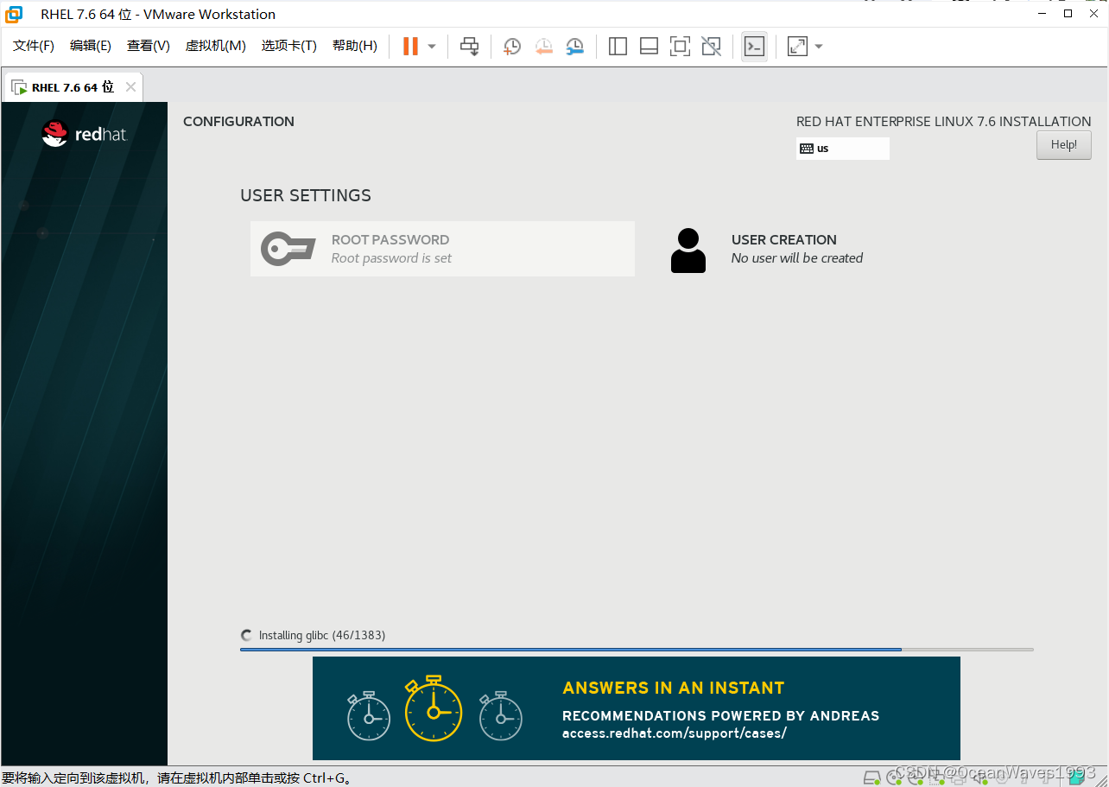Screen dimensions: 1109x787
Task: Click 'Root password is set' status text
Action: (x=391, y=258)
